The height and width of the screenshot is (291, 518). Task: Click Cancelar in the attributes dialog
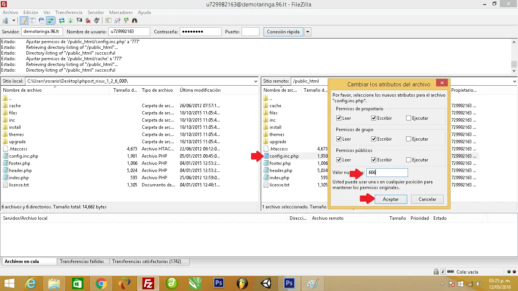(427, 199)
